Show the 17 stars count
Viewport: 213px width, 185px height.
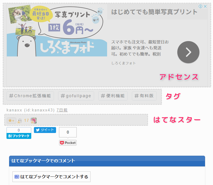coord(26,120)
